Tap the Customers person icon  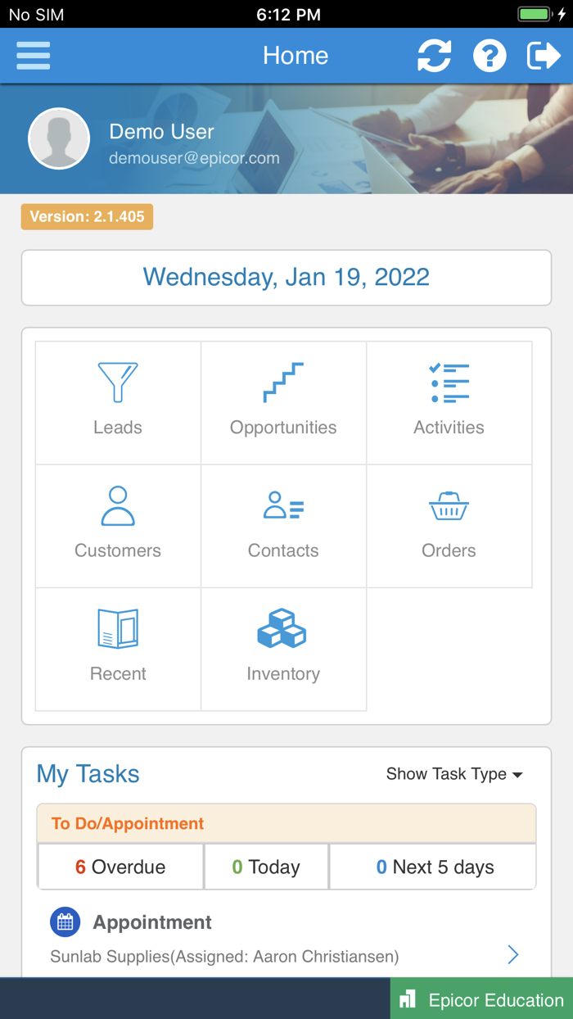pos(117,506)
